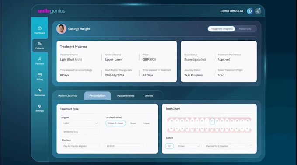Select the Lower arch option
The image size is (297, 165).
146,123
